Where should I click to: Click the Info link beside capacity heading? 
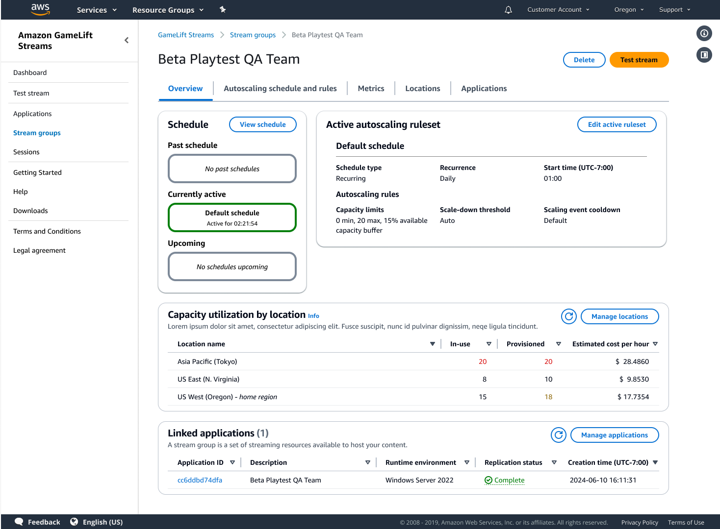click(313, 316)
